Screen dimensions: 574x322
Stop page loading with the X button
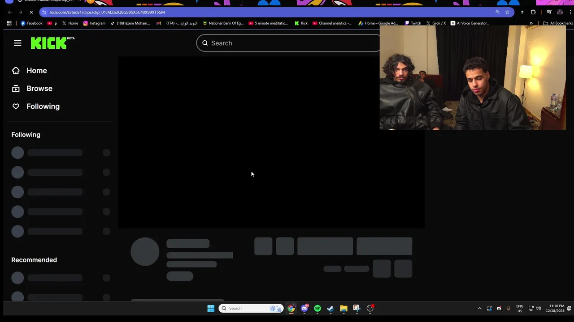point(31,12)
